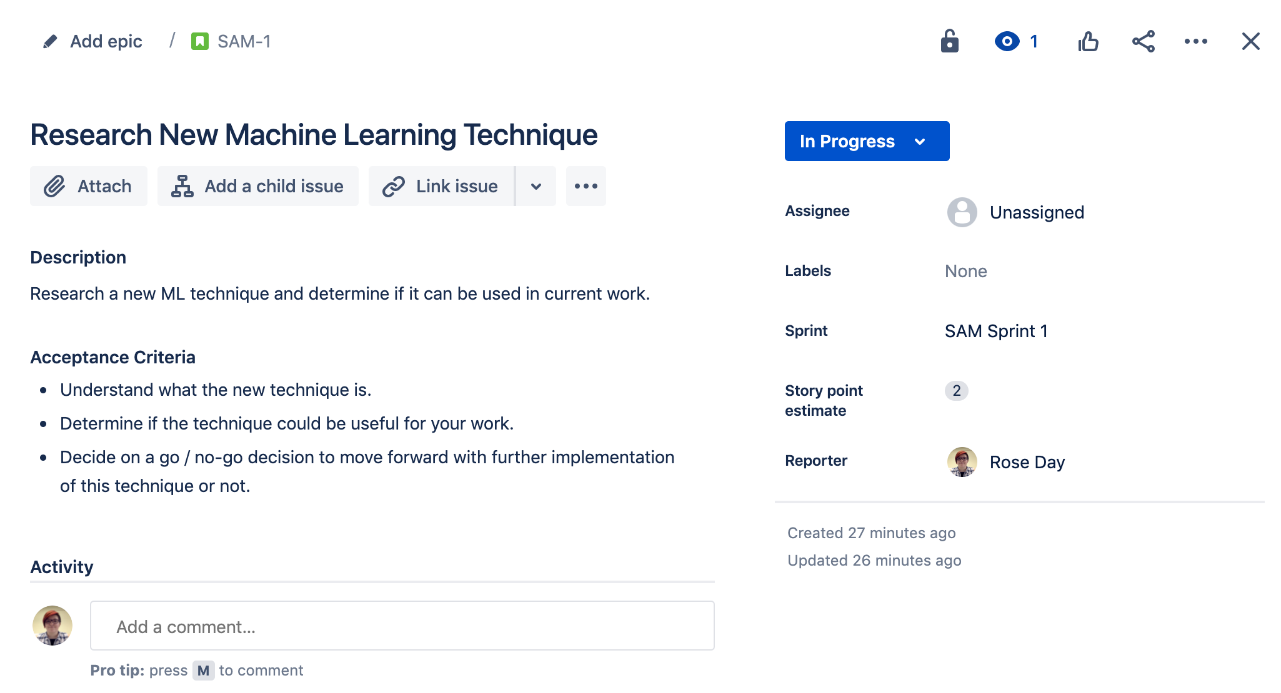Click the SAM Sprint 1 sprint value
The image size is (1281, 693).
tap(996, 331)
